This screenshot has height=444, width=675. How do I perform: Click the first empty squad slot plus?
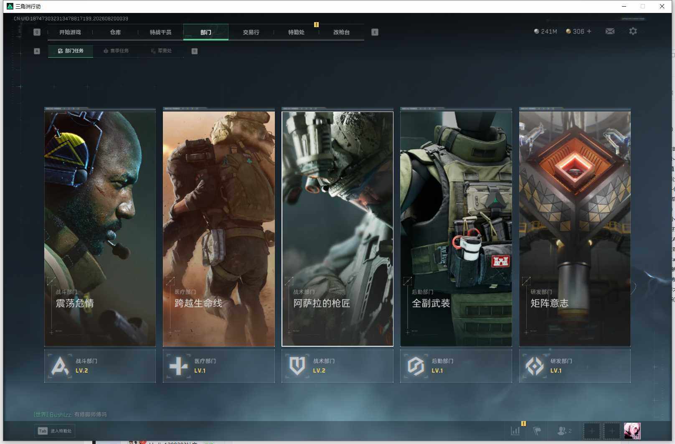pyautogui.click(x=591, y=431)
